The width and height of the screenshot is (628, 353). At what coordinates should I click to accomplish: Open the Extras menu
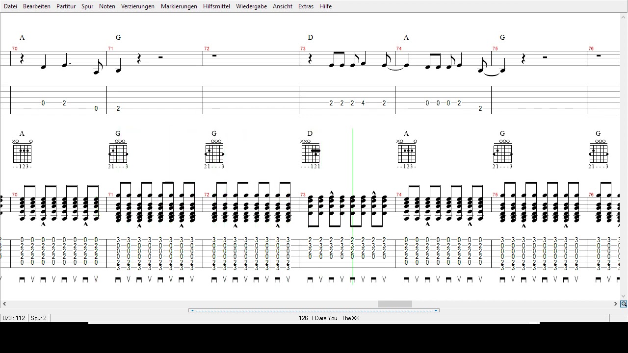[x=306, y=6]
